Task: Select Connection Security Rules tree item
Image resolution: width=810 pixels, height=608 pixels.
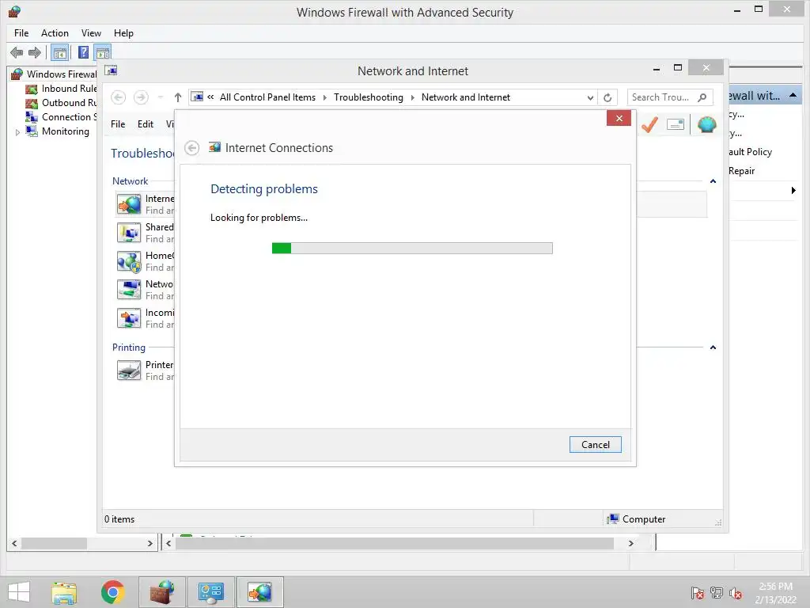Action: tap(70, 117)
